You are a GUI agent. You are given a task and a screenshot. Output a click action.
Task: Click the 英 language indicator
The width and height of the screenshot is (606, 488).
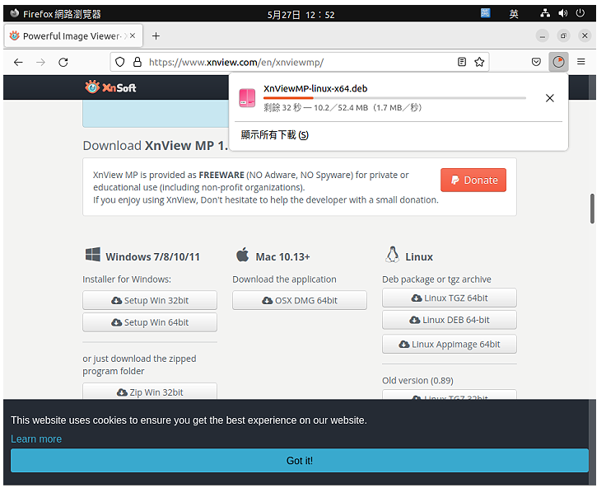(x=514, y=14)
